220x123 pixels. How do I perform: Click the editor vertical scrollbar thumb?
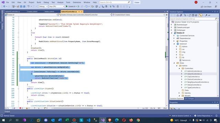(x=167, y=53)
